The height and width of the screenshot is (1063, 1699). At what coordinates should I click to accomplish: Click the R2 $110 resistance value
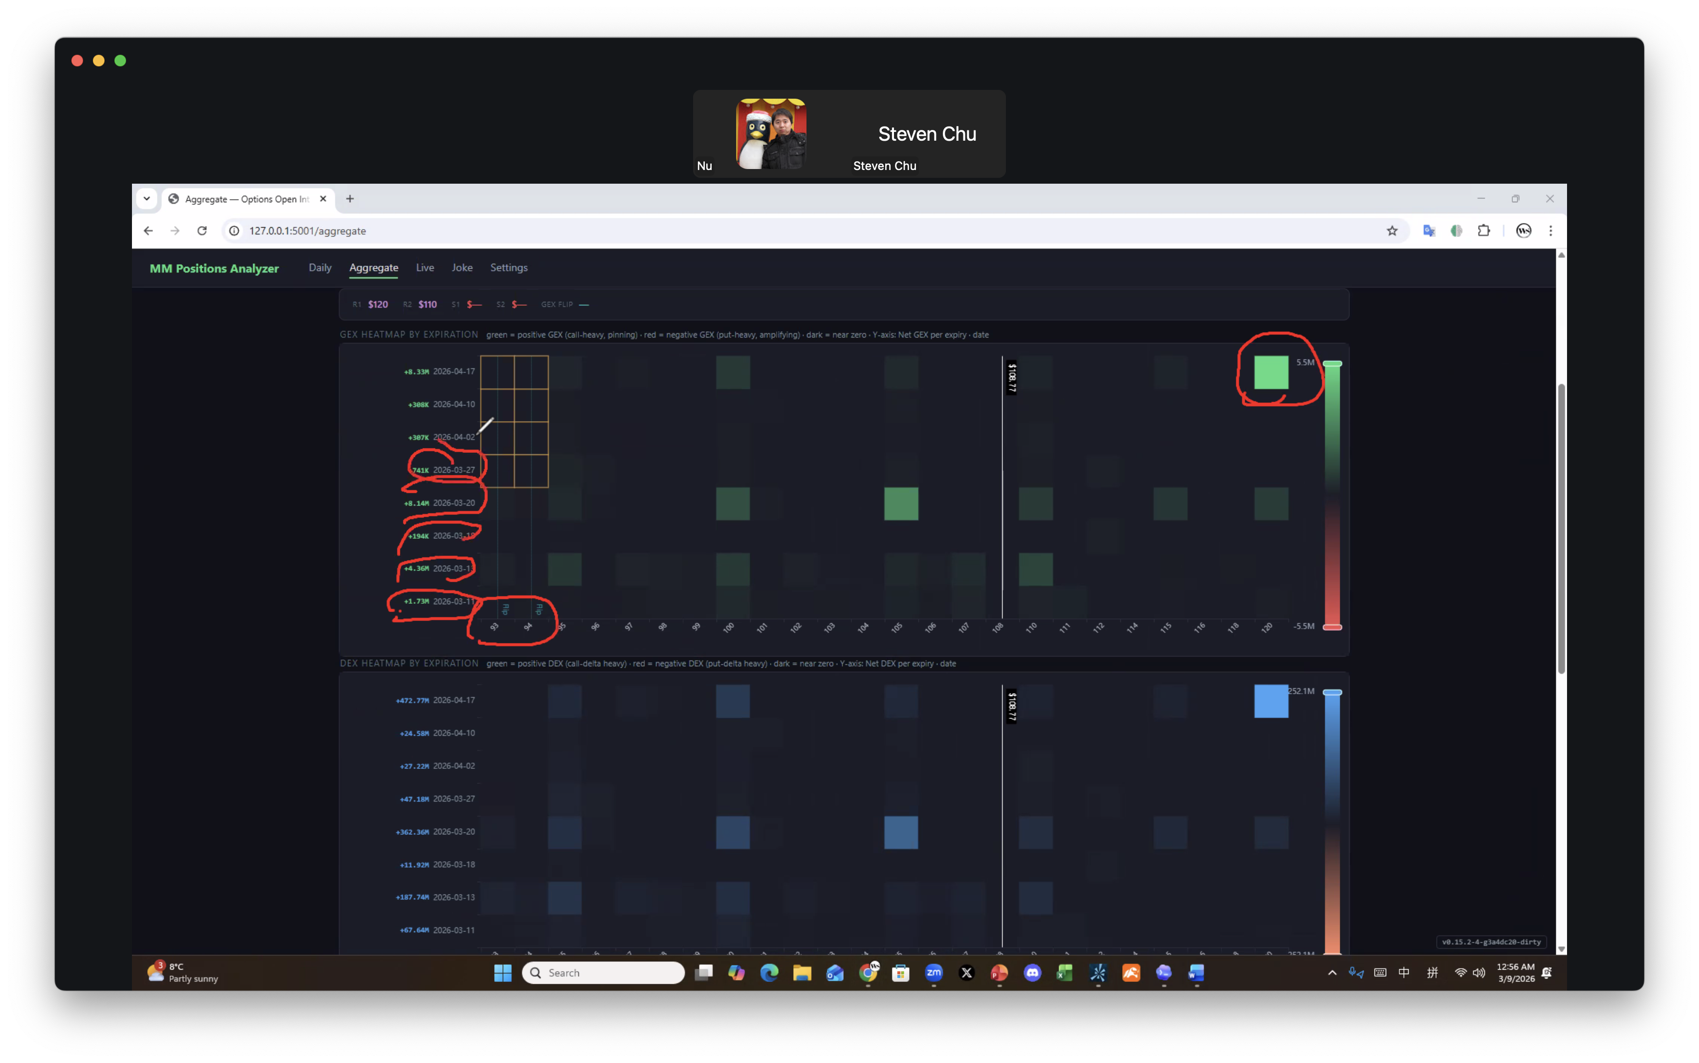(x=428, y=304)
